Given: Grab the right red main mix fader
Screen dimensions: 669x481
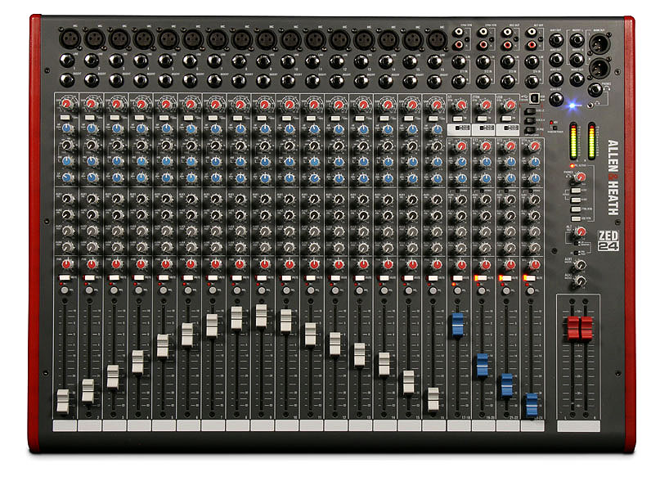Looking at the screenshot, I should 586,329.
